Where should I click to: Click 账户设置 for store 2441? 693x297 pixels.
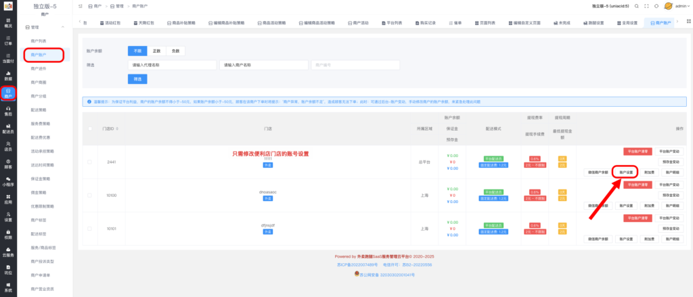(626, 172)
